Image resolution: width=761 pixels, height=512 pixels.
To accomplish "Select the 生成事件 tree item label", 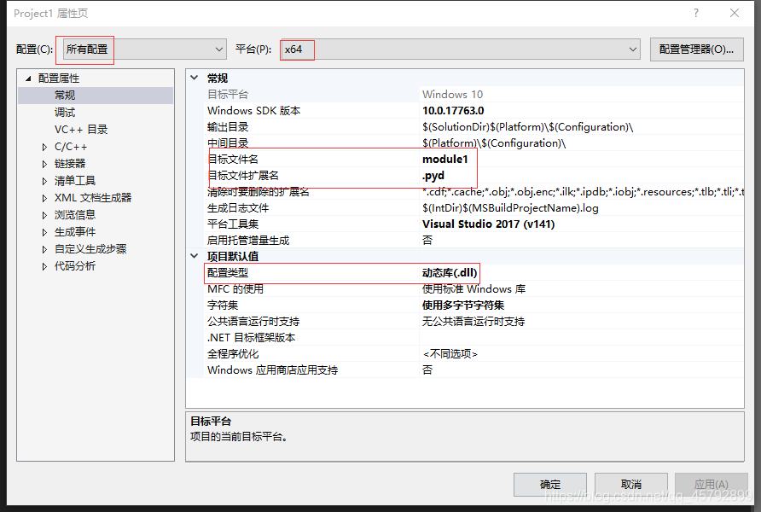I will click(x=75, y=232).
